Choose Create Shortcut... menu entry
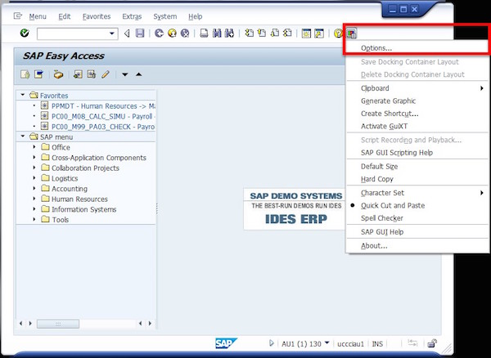 click(x=390, y=114)
